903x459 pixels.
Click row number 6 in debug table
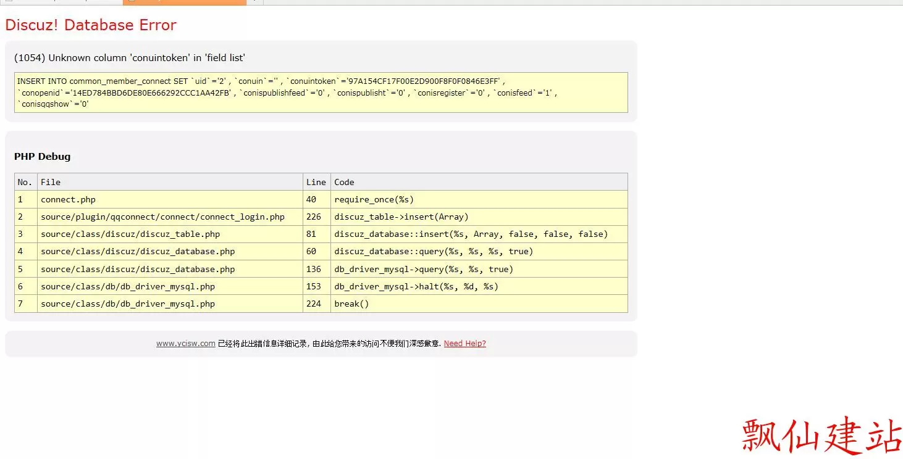[26, 286]
